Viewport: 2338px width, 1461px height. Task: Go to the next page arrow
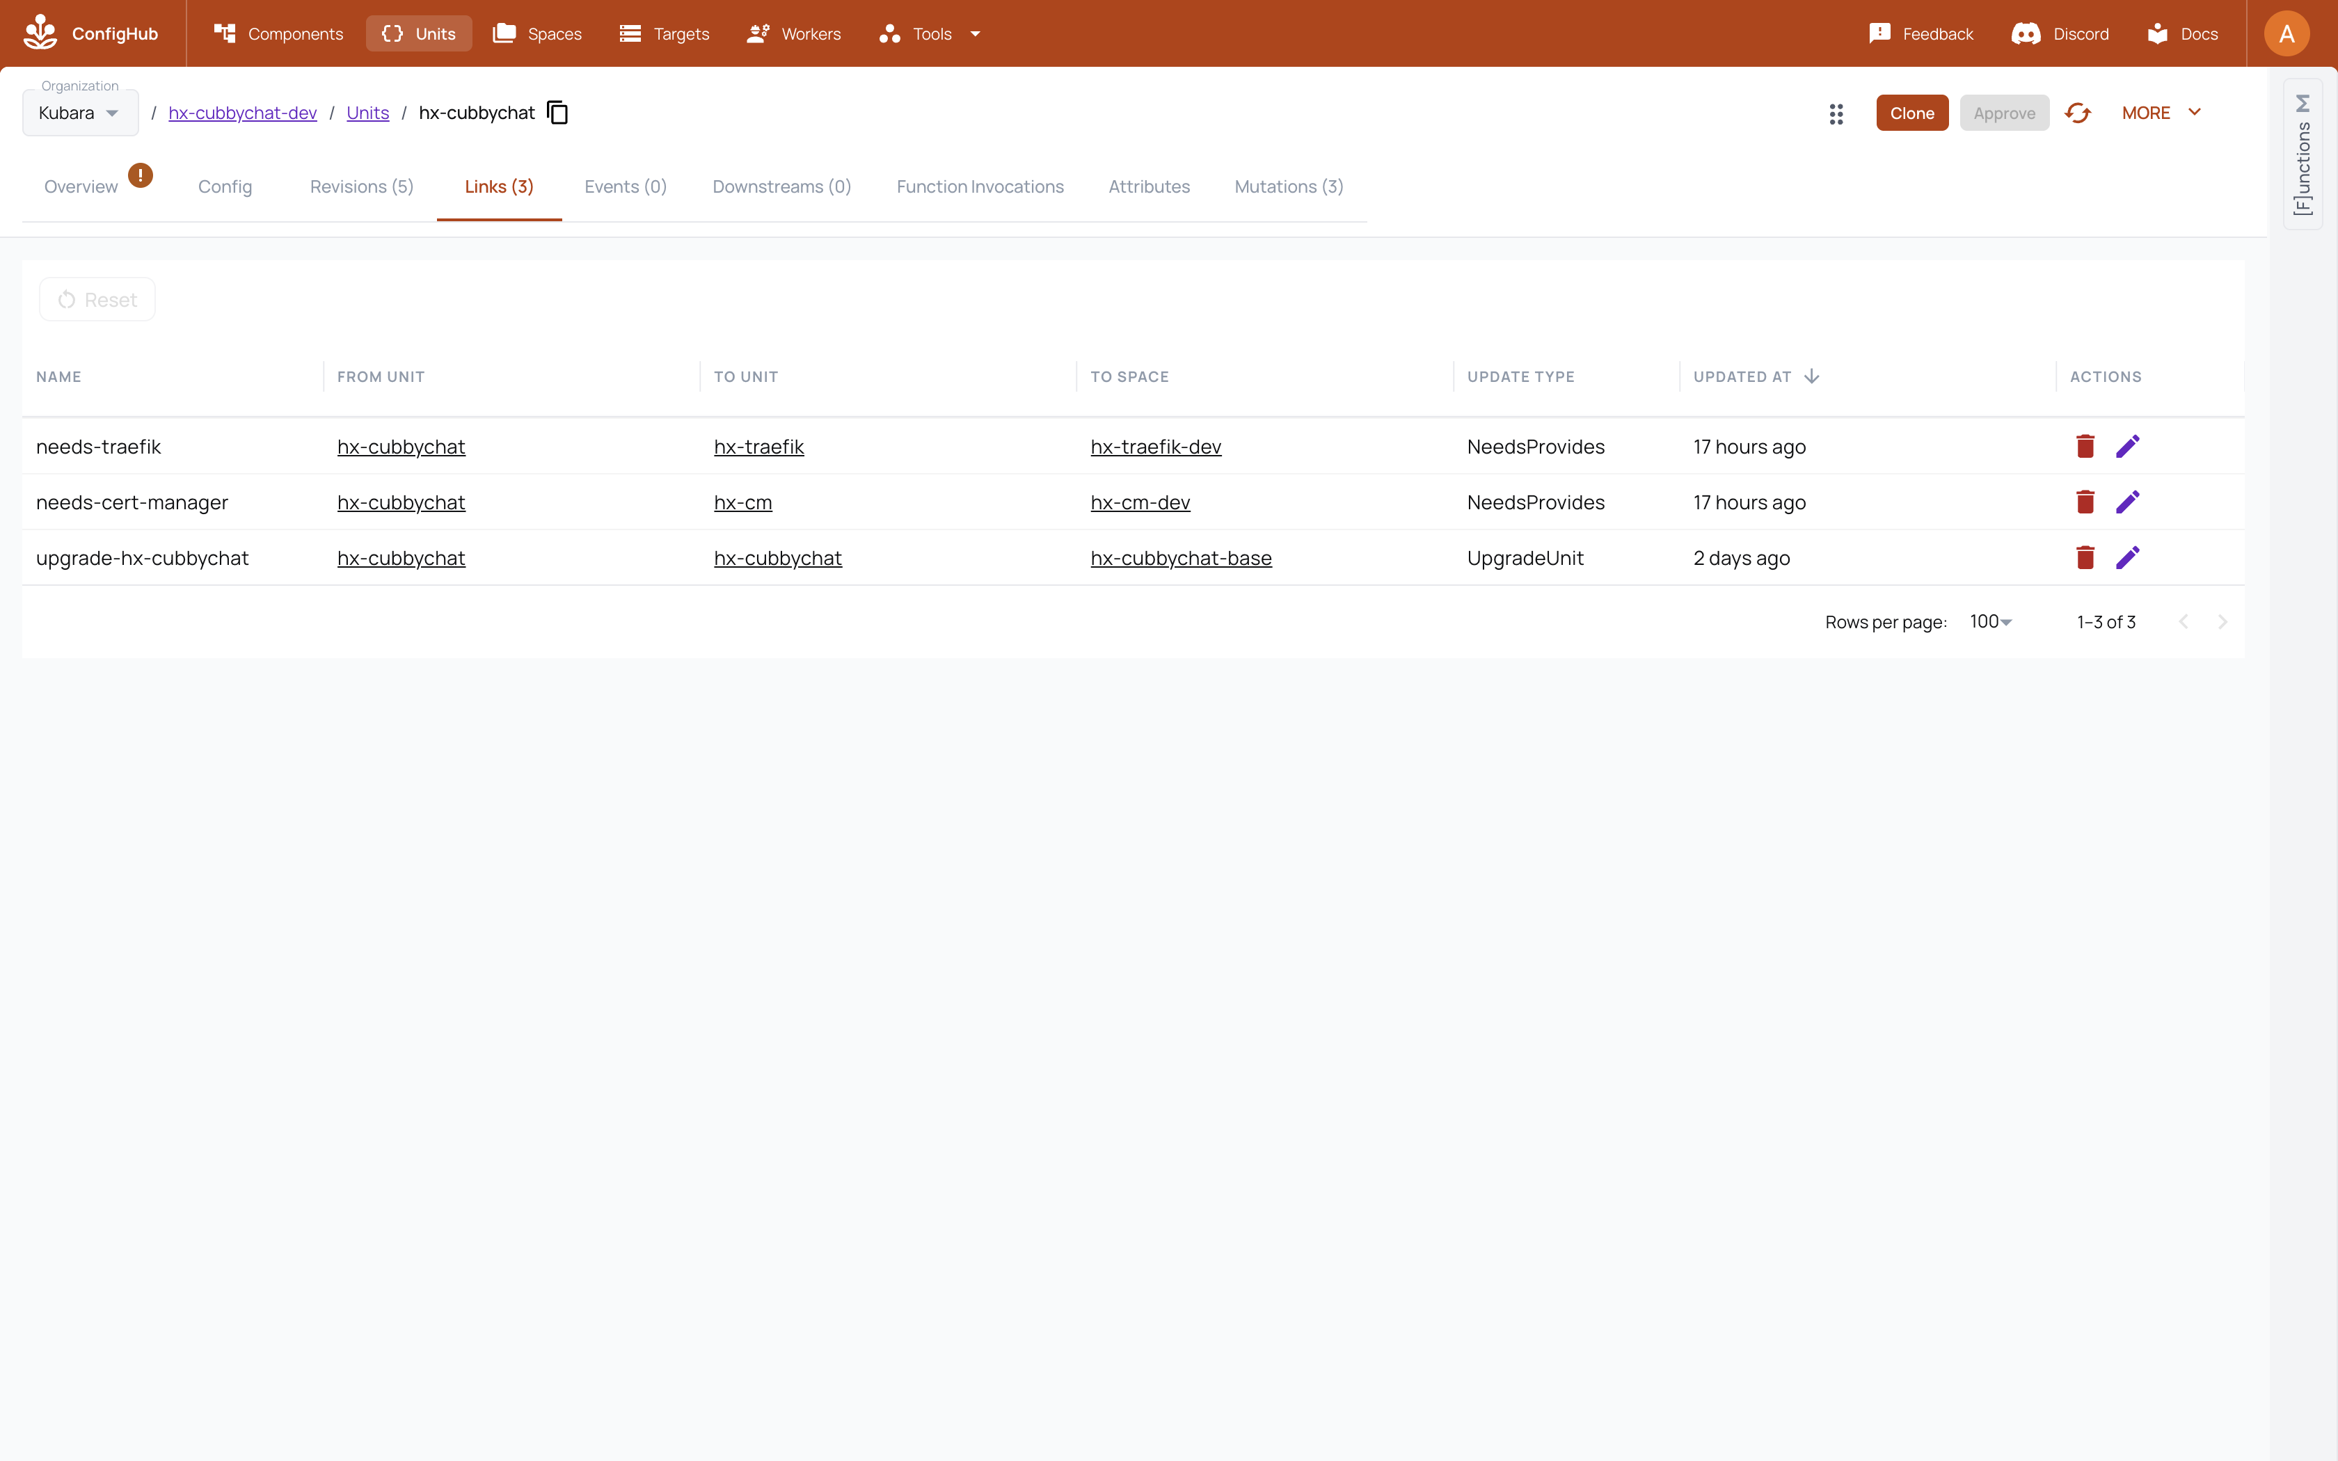[x=2222, y=622]
